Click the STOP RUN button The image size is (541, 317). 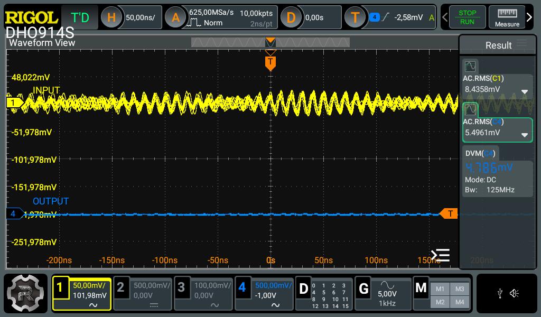coord(467,17)
